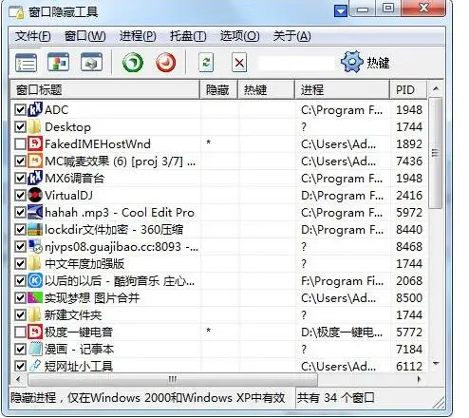Click the ADC row kX icon
The height and width of the screenshot is (418, 469).
35,109
